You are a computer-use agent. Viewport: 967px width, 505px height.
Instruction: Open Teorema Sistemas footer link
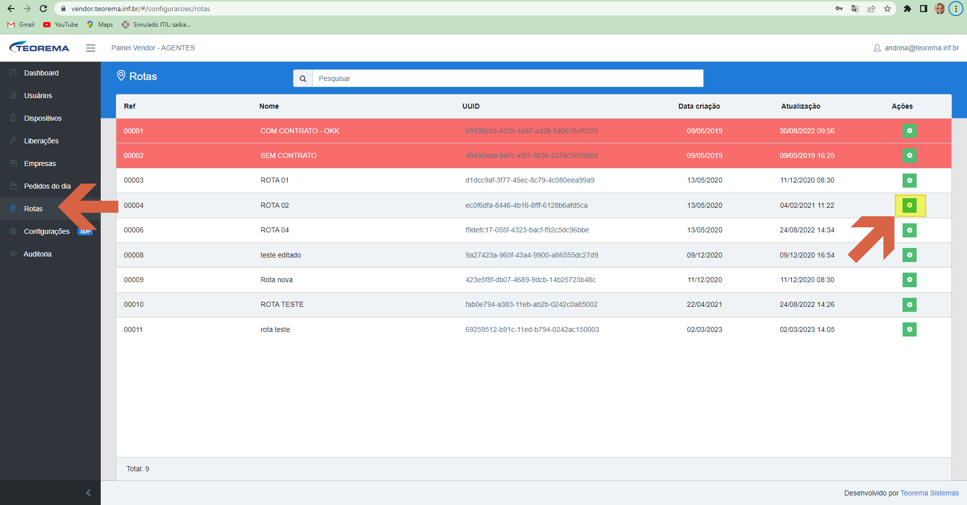[930, 493]
